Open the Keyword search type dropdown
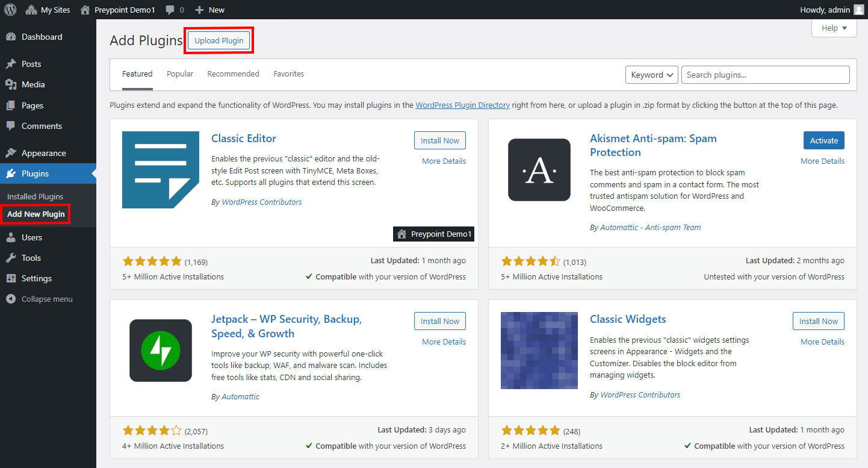 652,75
